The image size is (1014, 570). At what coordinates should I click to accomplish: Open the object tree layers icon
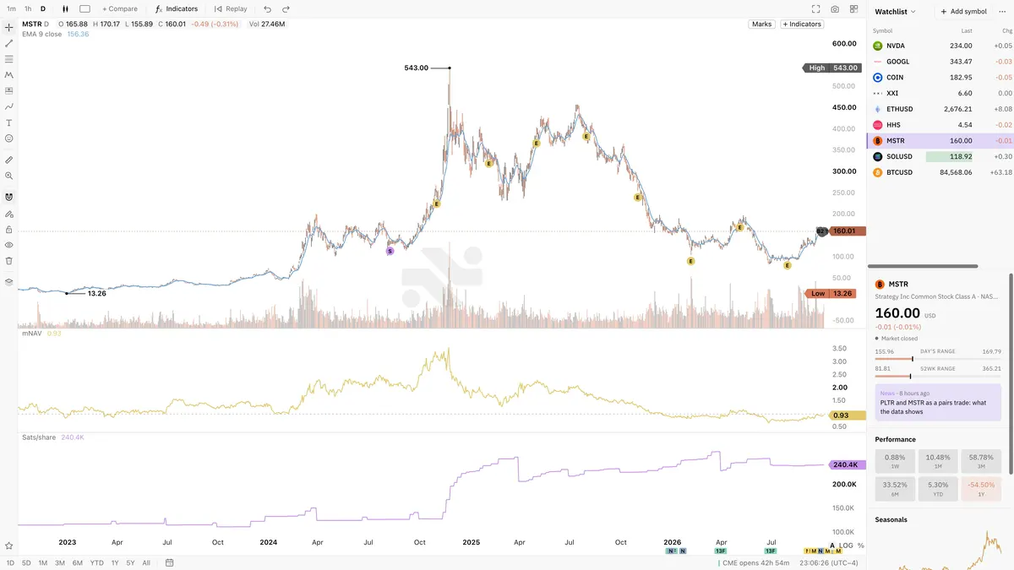8,282
